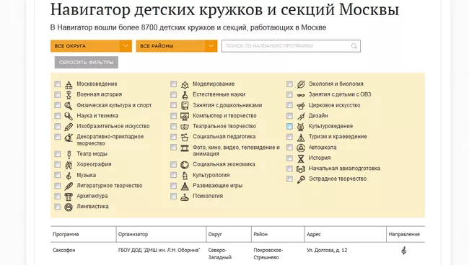
Task: Click the Эстрадное творчество microphone icon
Action: [301, 179]
